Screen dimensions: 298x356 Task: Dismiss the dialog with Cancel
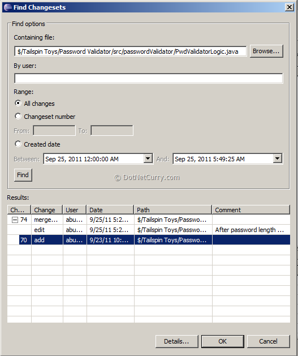(x=268, y=341)
